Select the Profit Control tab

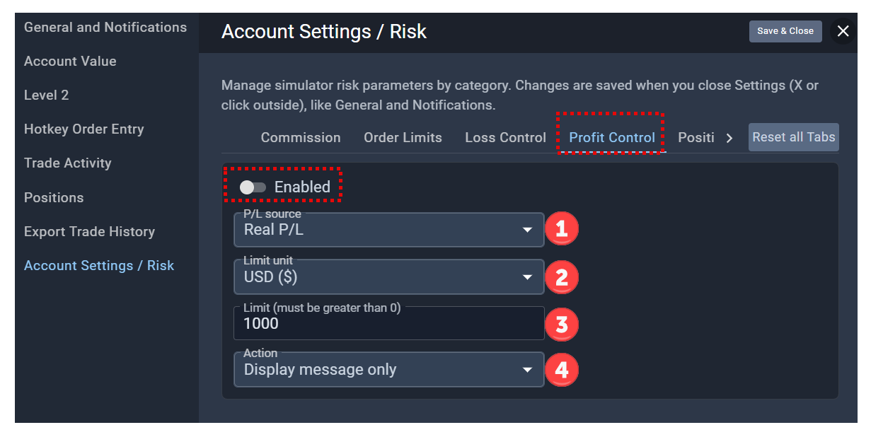tap(612, 138)
